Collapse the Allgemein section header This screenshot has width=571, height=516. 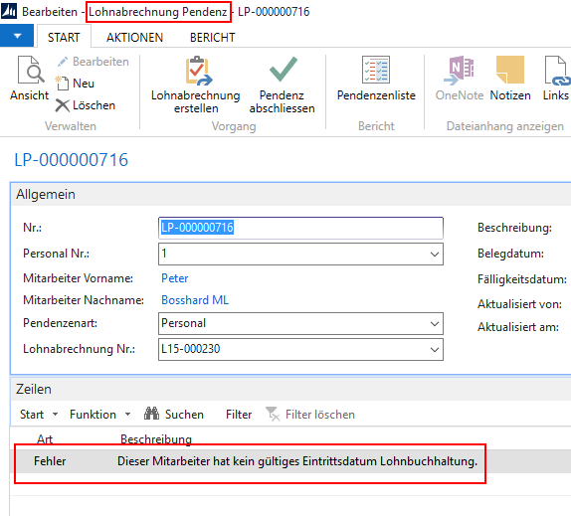tap(290, 194)
